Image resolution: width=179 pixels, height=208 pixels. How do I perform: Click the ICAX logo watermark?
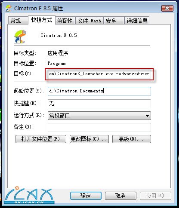tap(29, 196)
